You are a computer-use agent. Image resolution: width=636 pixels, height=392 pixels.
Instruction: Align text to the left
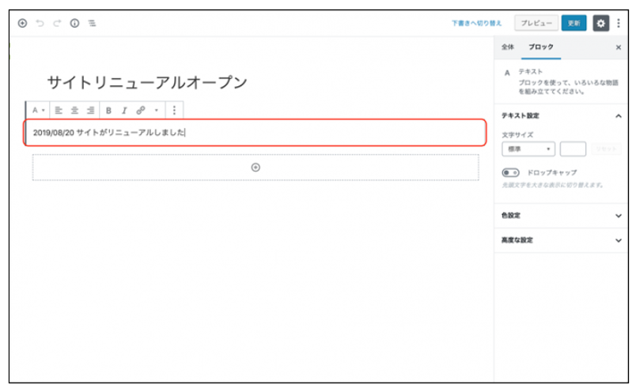tap(59, 110)
